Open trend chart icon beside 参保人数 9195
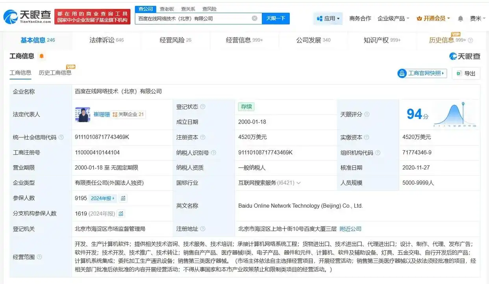Image resolution: width=489 pixels, height=284 pixels. coord(123,198)
